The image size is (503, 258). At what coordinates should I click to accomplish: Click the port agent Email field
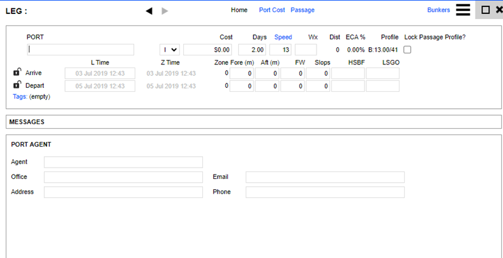pyautogui.click(x=325, y=177)
